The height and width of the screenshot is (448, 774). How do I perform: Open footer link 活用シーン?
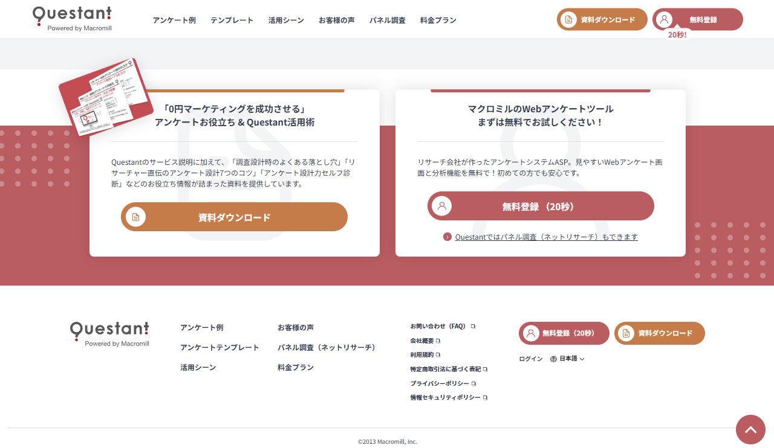198,367
